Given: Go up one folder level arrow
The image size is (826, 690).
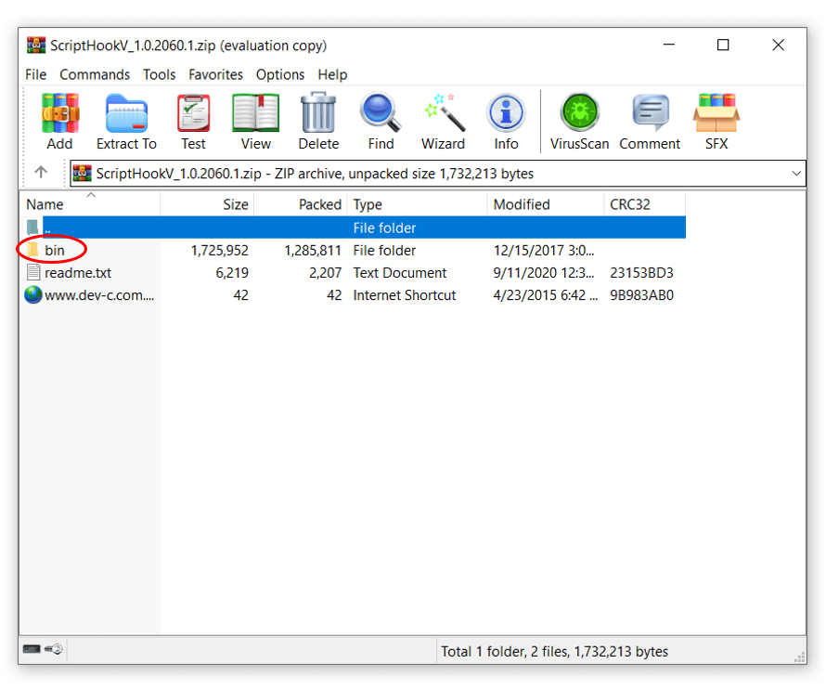Looking at the screenshot, I should pos(41,173).
